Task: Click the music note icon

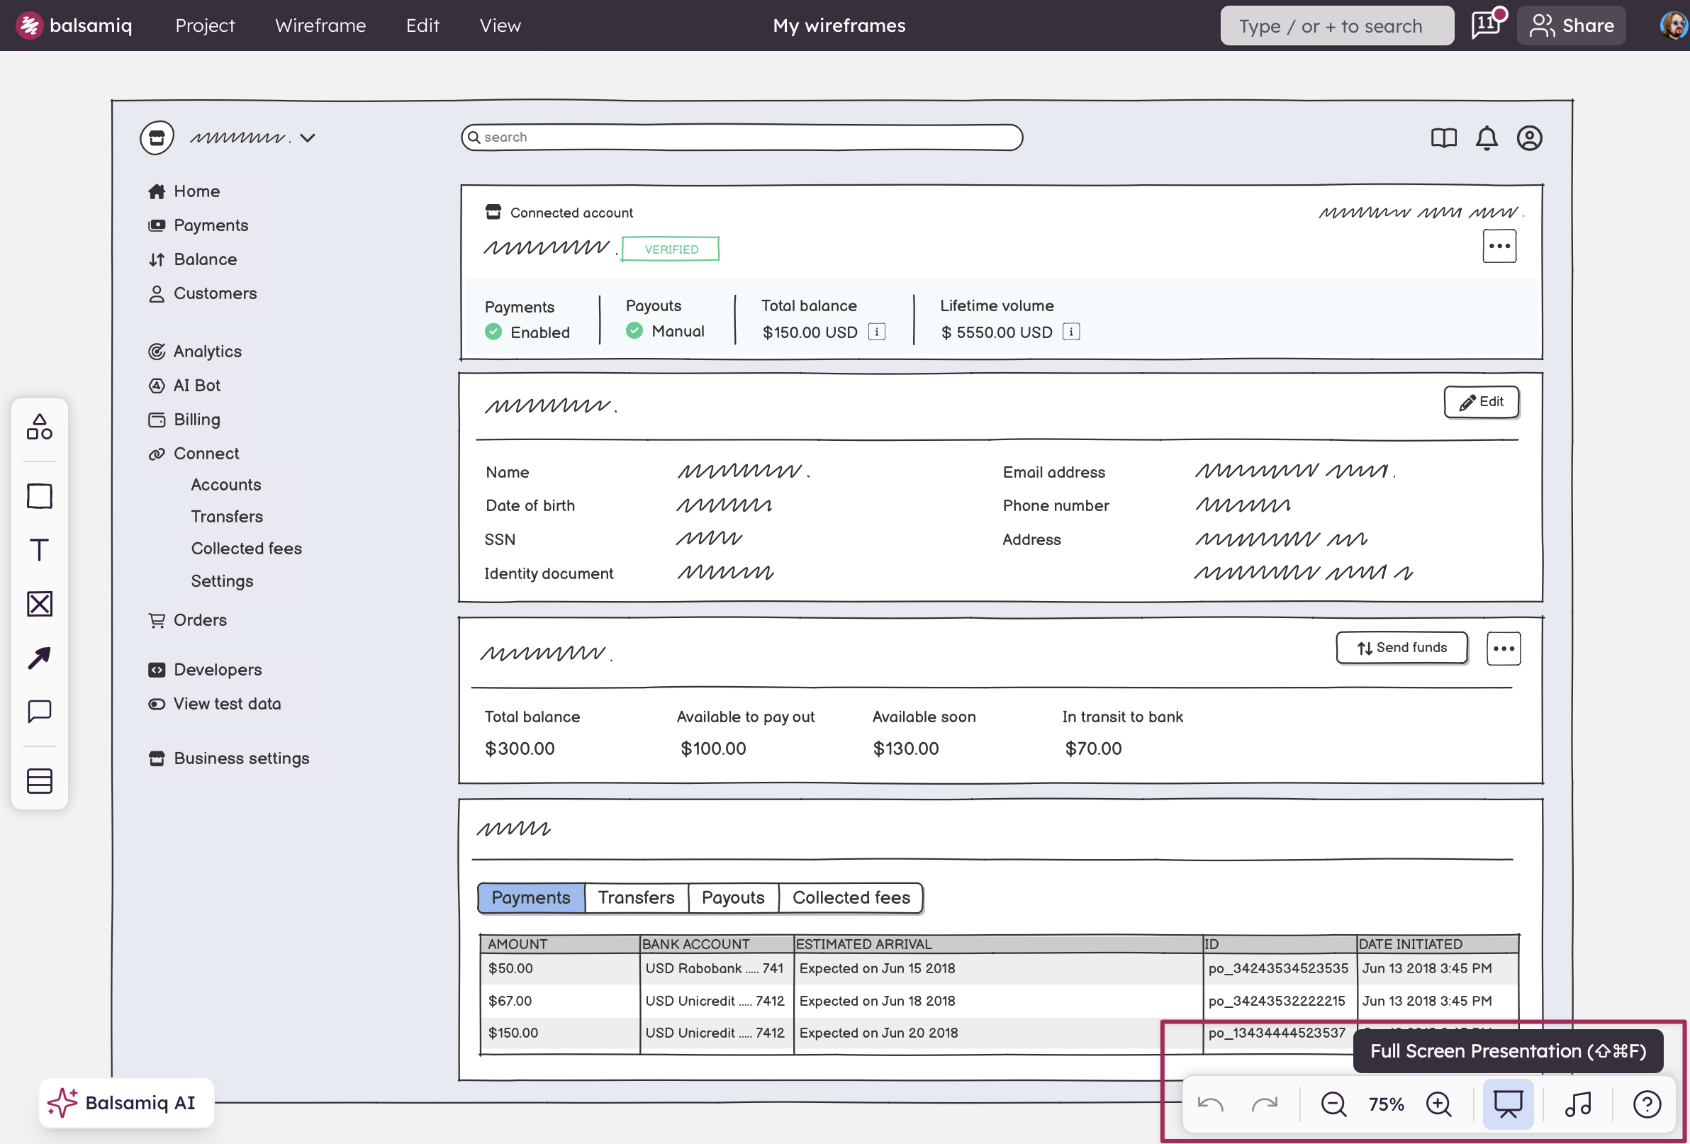Action: click(x=1578, y=1104)
